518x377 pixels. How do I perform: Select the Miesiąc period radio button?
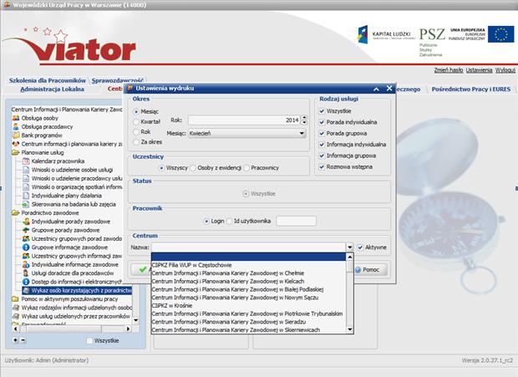(136, 112)
